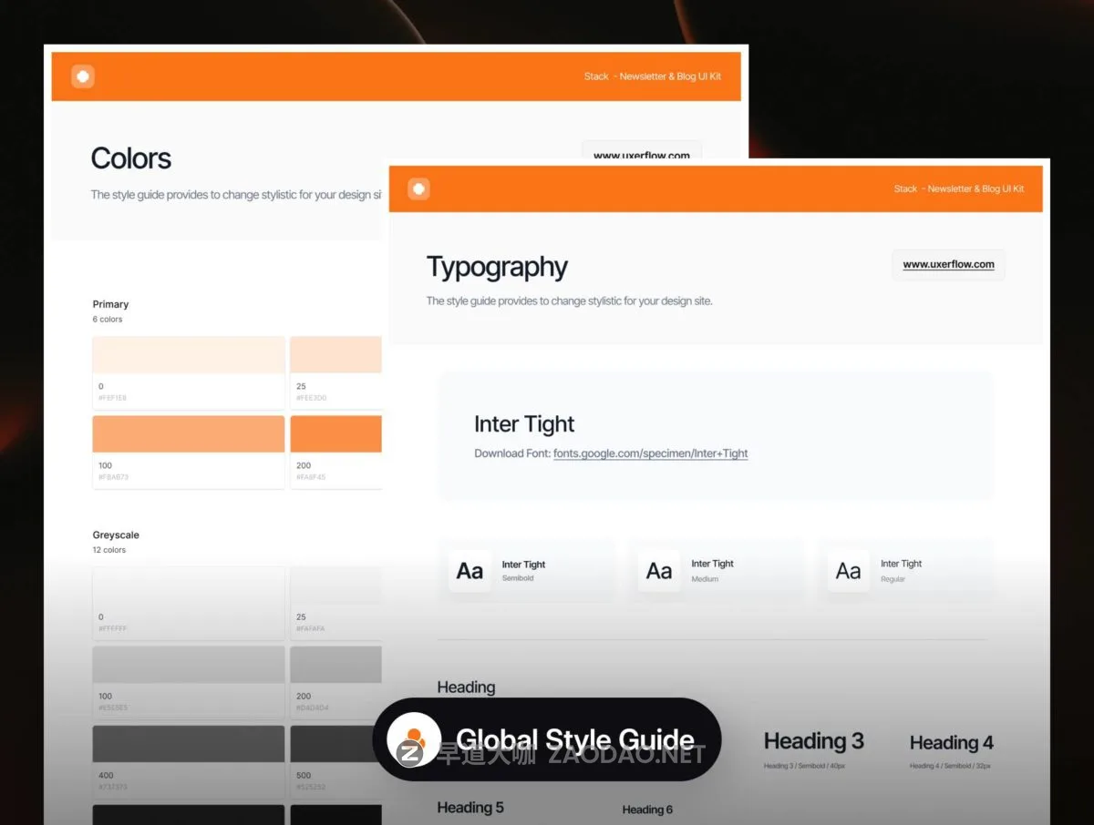Click the Global Style Guide label
This screenshot has width=1094, height=825.
(x=574, y=739)
